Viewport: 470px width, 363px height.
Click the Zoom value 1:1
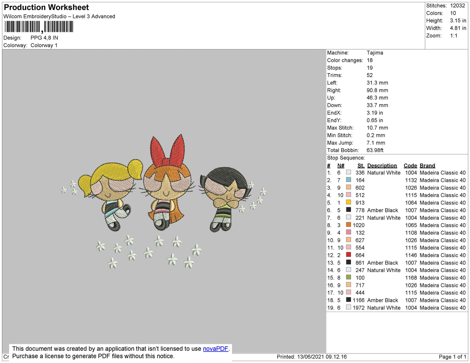point(454,36)
